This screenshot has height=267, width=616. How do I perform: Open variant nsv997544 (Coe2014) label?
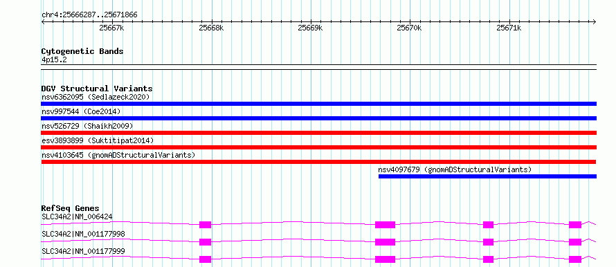tap(81, 111)
